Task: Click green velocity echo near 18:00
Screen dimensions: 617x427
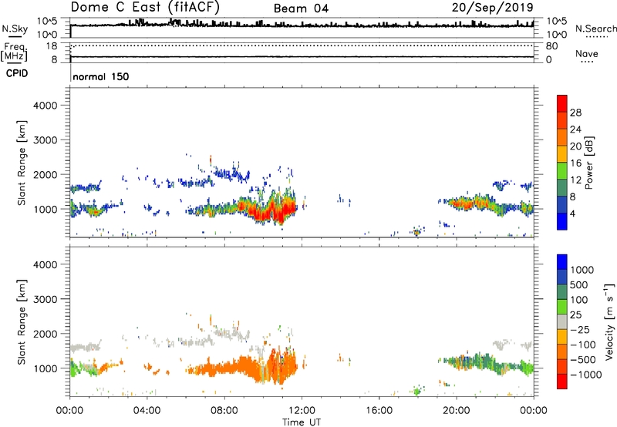Action: [x=417, y=391]
